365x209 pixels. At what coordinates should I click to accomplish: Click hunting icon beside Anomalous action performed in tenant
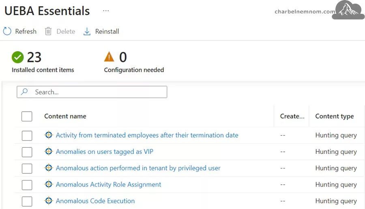(49, 168)
